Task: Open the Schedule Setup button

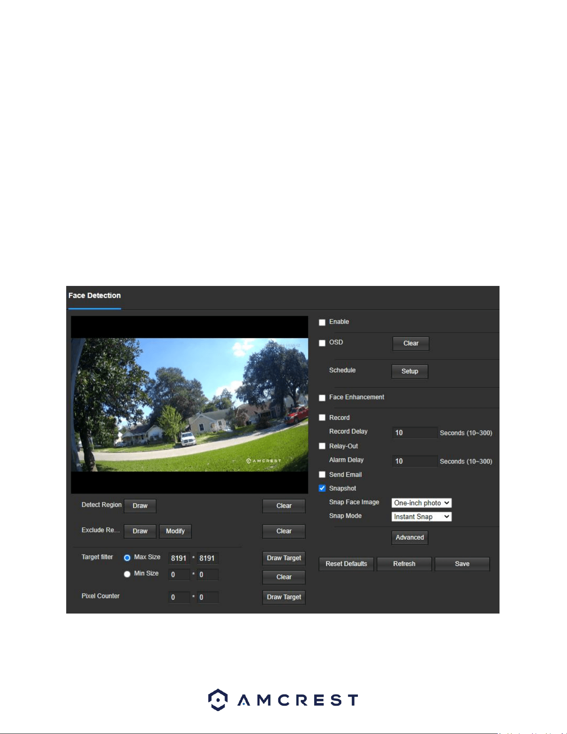Action: pyautogui.click(x=410, y=371)
